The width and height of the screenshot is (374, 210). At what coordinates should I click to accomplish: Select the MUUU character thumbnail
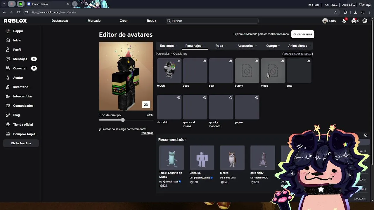(169, 71)
